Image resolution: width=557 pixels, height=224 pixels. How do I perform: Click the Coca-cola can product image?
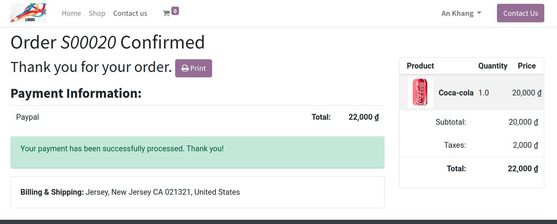click(420, 93)
